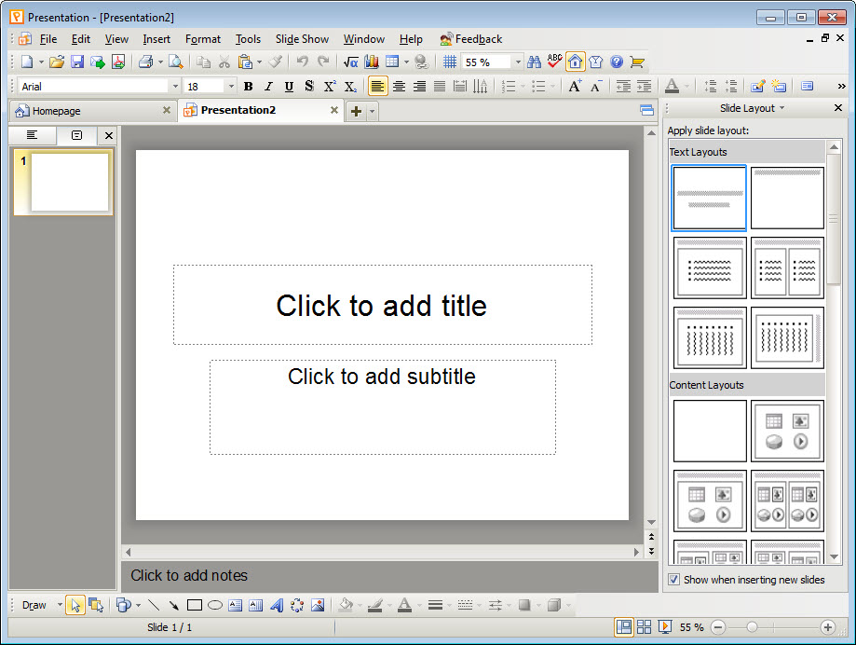
Task: Select the rectangle shape tool
Action: click(194, 605)
